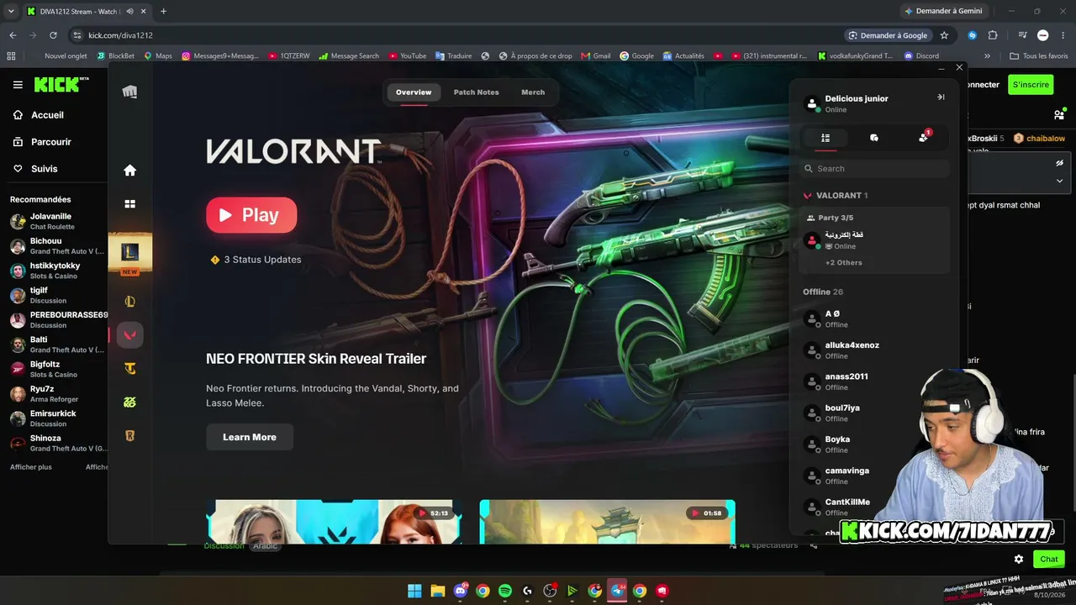Open the chat messages tab icon

tap(874, 138)
